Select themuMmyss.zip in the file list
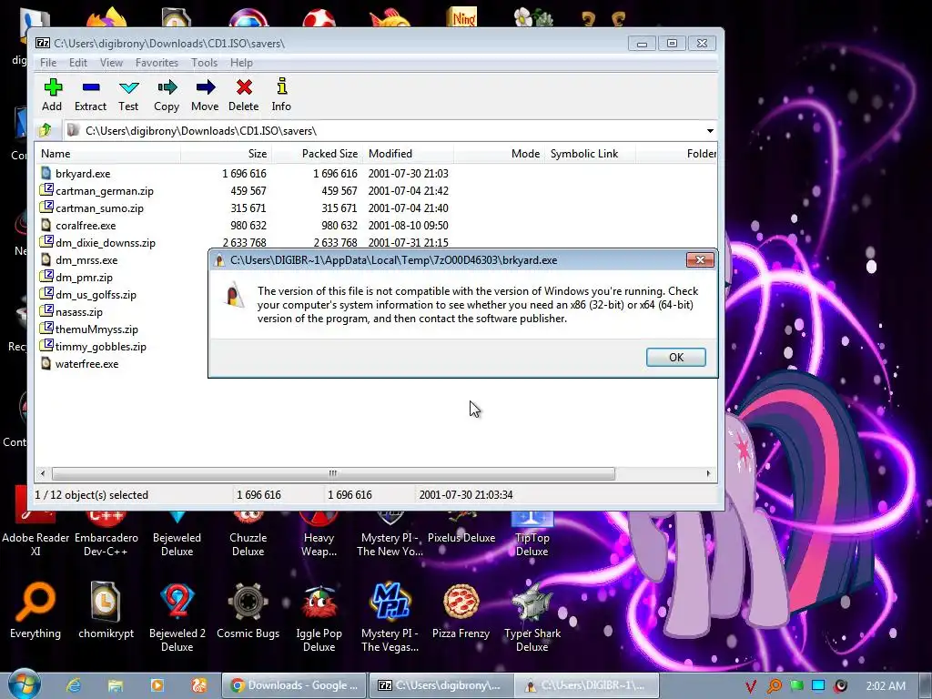This screenshot has height=699, width=932. [x=96, y=329]
